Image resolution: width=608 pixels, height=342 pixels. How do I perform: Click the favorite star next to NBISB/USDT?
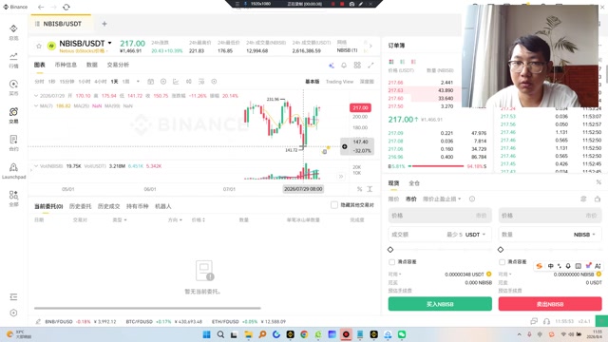(39, 47)
